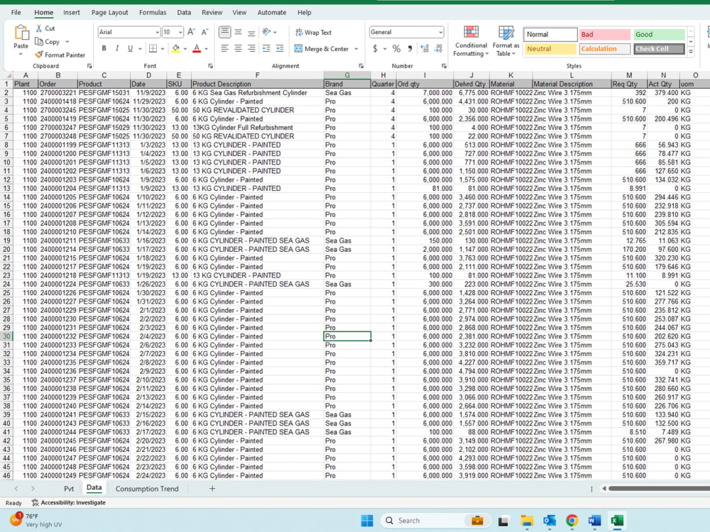This screenshot has height=532, width=710.
Task: Decrease decimal places icon
Action: 438,48
